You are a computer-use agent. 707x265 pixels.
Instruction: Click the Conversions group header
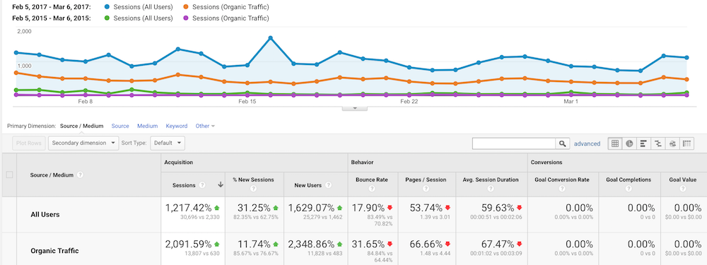546,163
